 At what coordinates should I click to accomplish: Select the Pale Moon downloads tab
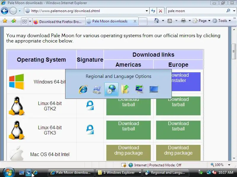pyautogui.click(x=110, y=21)
